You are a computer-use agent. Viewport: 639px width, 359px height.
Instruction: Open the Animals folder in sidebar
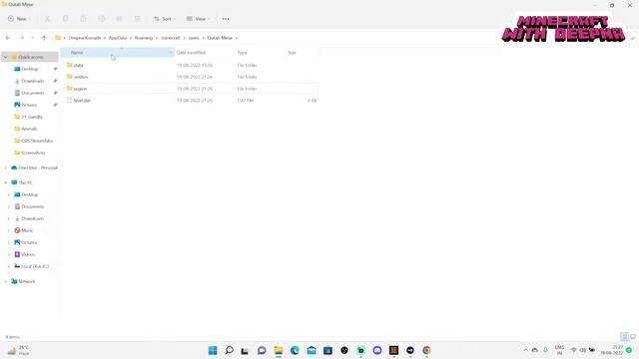(29, 129)
